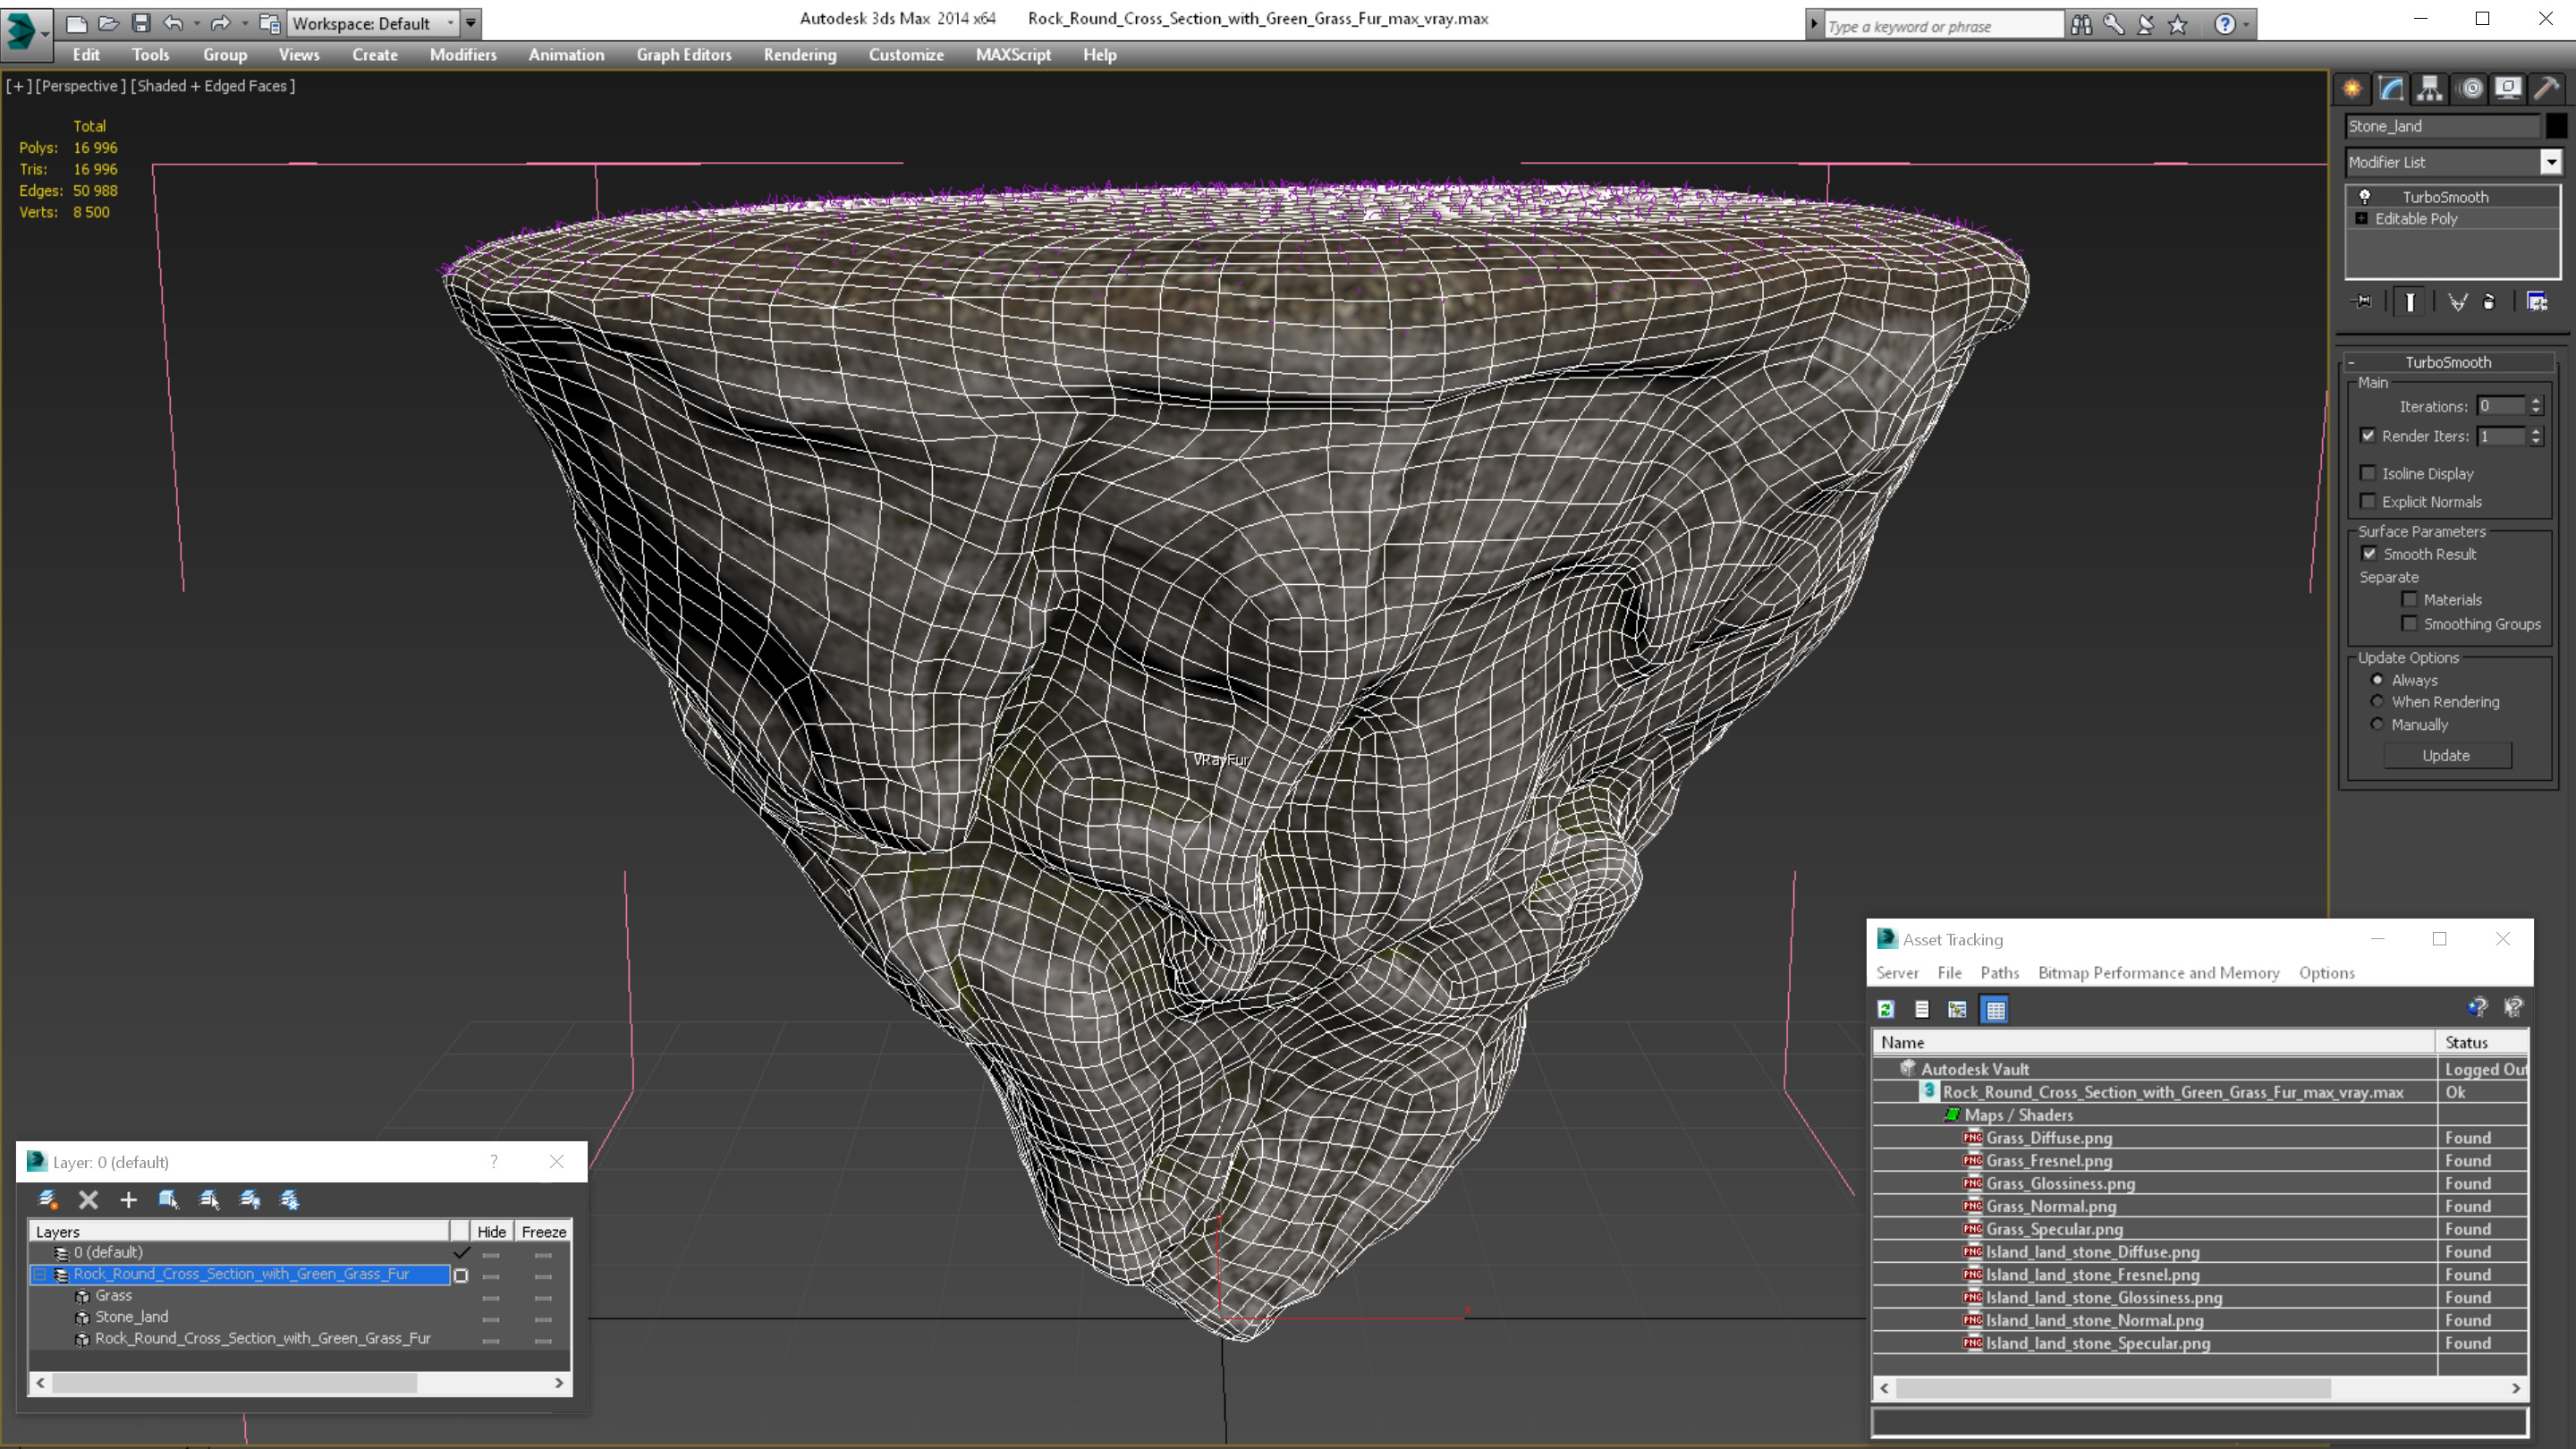Open the Rendering menu
The height and width of the screenshot is (1449, 2576).
click(x=799, y=55)
